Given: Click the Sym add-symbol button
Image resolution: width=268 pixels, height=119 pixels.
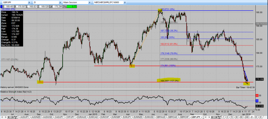Looking at the screenshot, I should pyautogui.click(x=16, y=117).
